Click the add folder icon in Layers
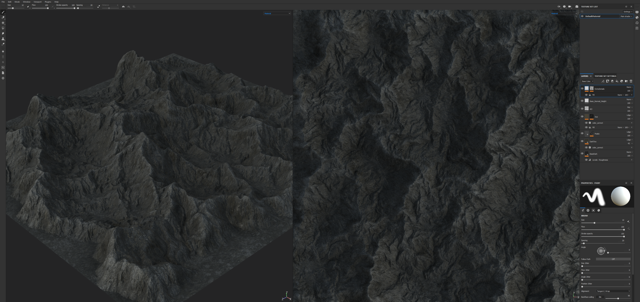 coord(626,81)
